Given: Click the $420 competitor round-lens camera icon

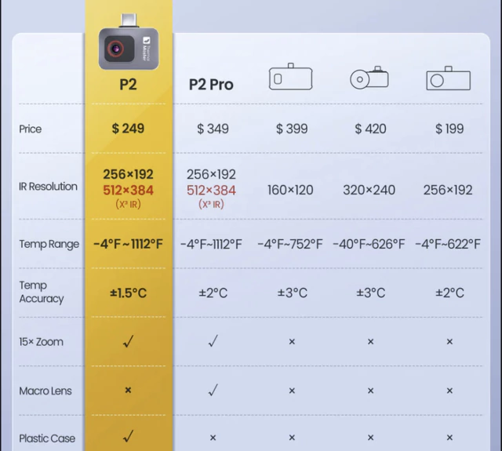Looking at the screenshot, I should [x=369, y=78].
